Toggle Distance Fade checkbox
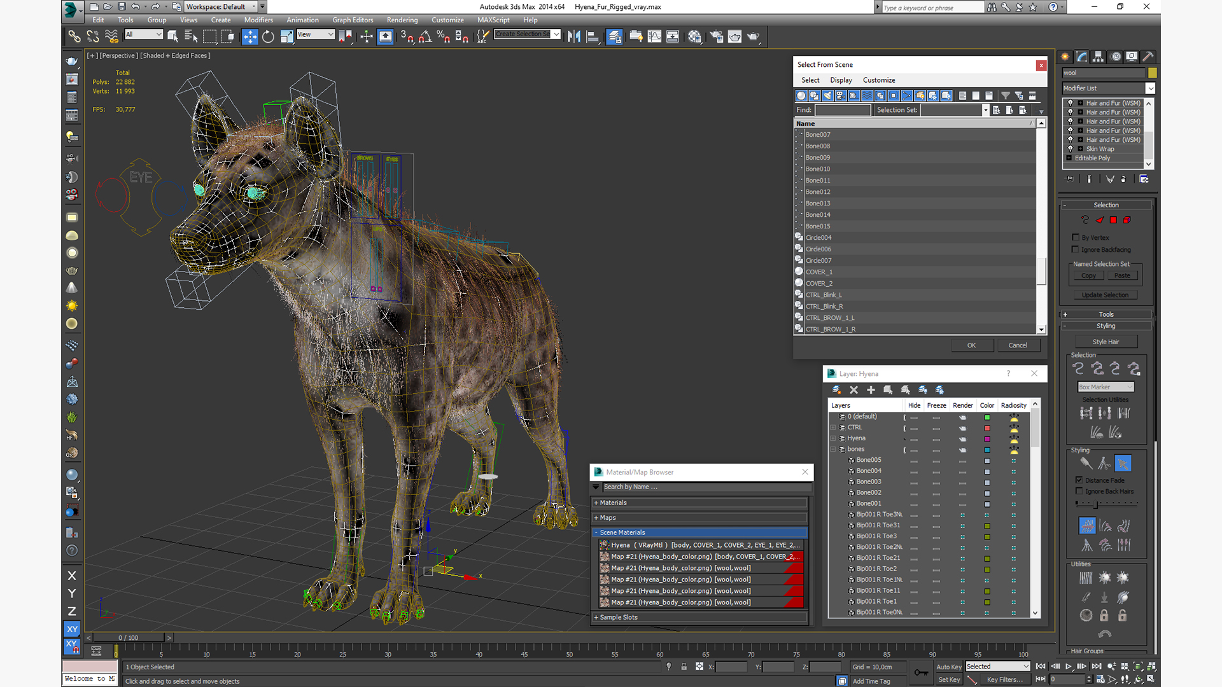 point(1079,480)
